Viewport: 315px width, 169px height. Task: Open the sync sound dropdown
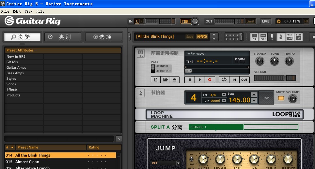[224, 101]
